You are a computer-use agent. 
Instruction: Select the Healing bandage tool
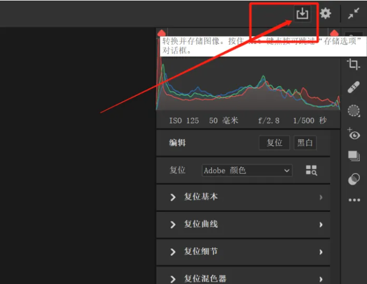pos(353,87)
